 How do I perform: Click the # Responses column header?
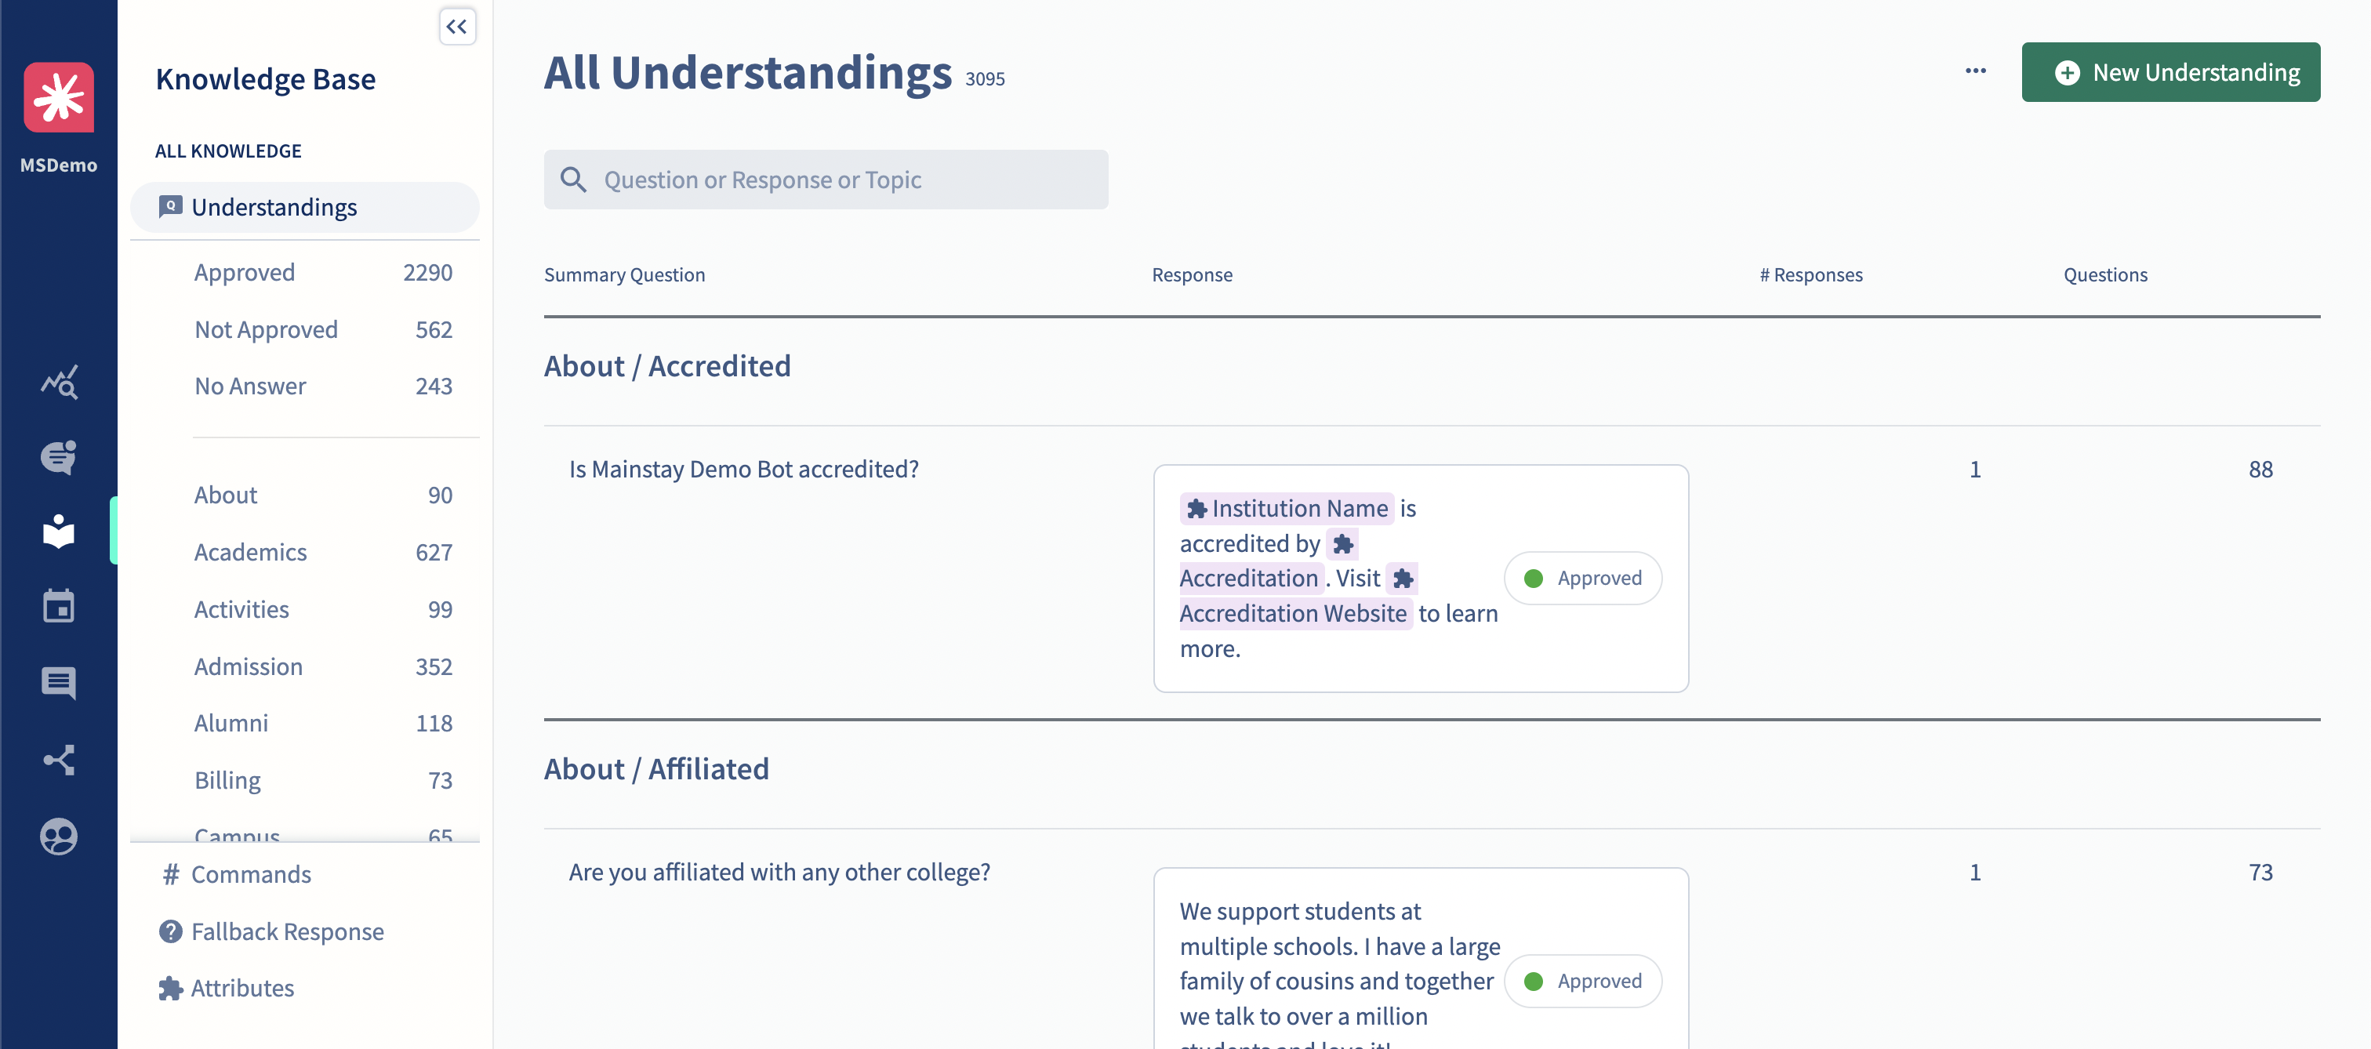[x=1810, y=274]
